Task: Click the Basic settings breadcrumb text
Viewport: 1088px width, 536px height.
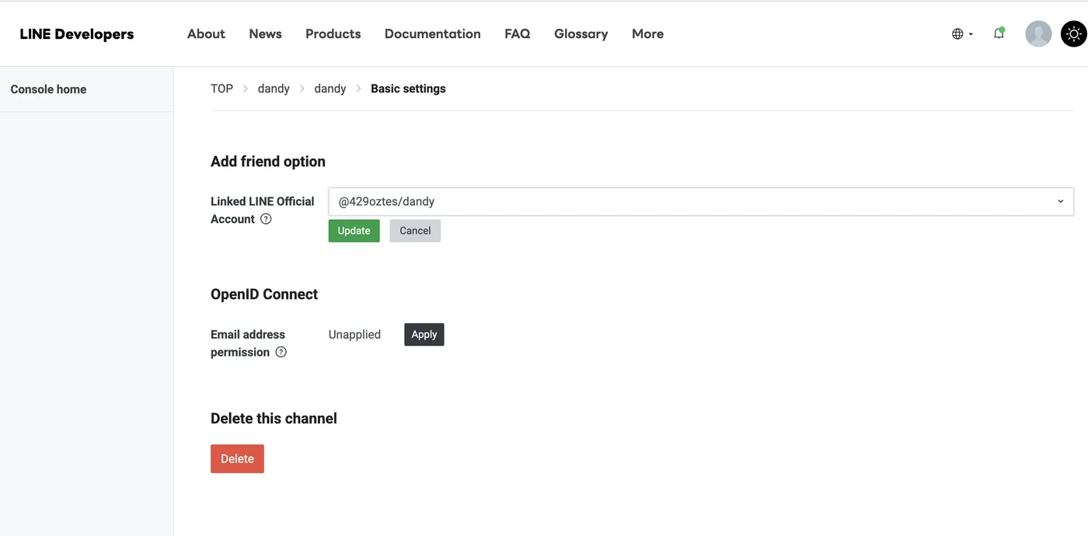Action: [408, 89]
